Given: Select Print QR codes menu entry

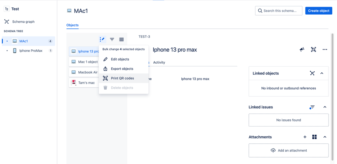Looking at the screenshot, I should [x=124, y=78].
